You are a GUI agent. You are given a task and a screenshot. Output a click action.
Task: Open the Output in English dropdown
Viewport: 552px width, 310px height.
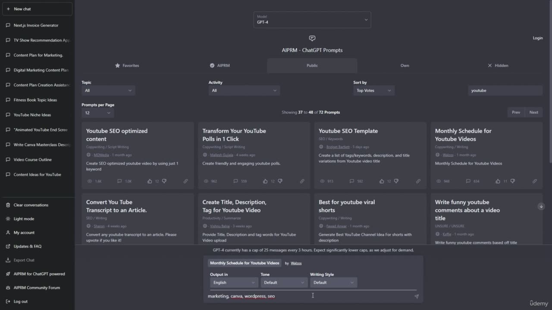[x=234, y=282]
